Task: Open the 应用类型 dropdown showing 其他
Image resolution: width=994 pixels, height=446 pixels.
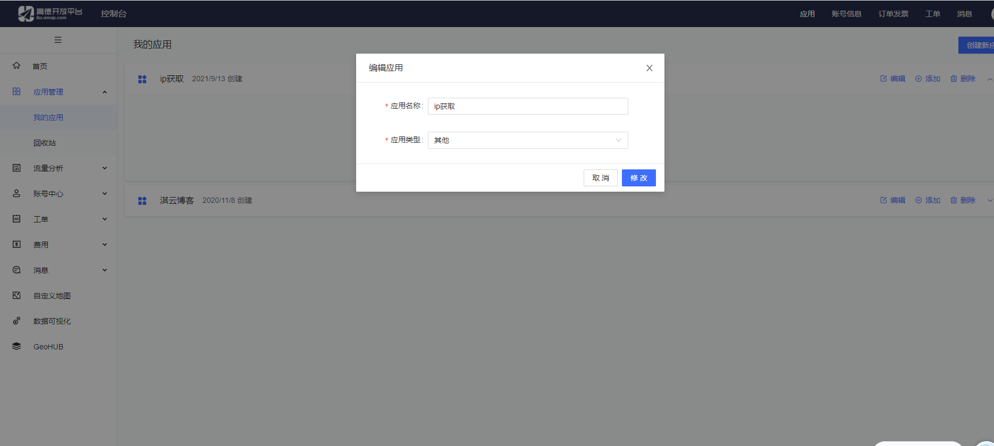Action: click(528, 140)
